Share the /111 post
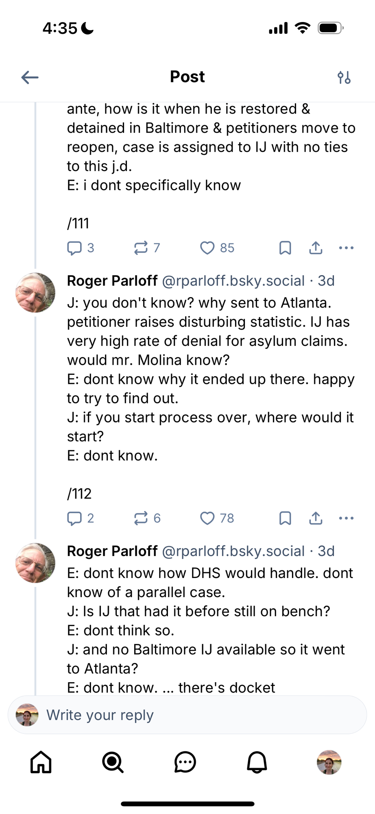The width and height of the screenshot is (375, 814). 316,248
